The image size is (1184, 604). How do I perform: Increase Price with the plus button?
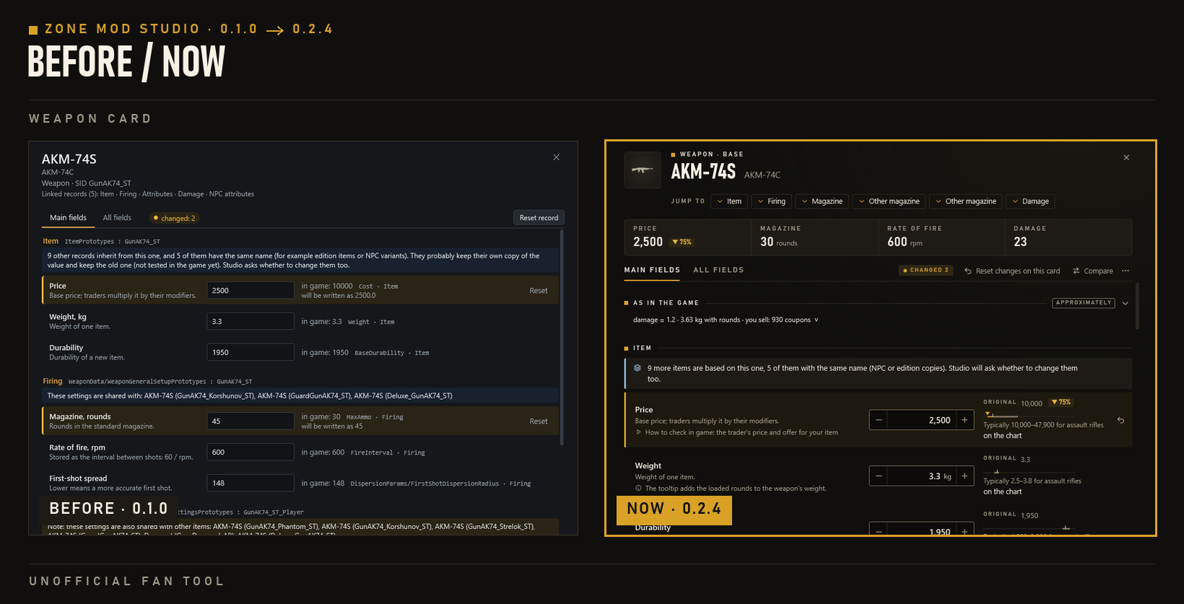click(965, 420)
